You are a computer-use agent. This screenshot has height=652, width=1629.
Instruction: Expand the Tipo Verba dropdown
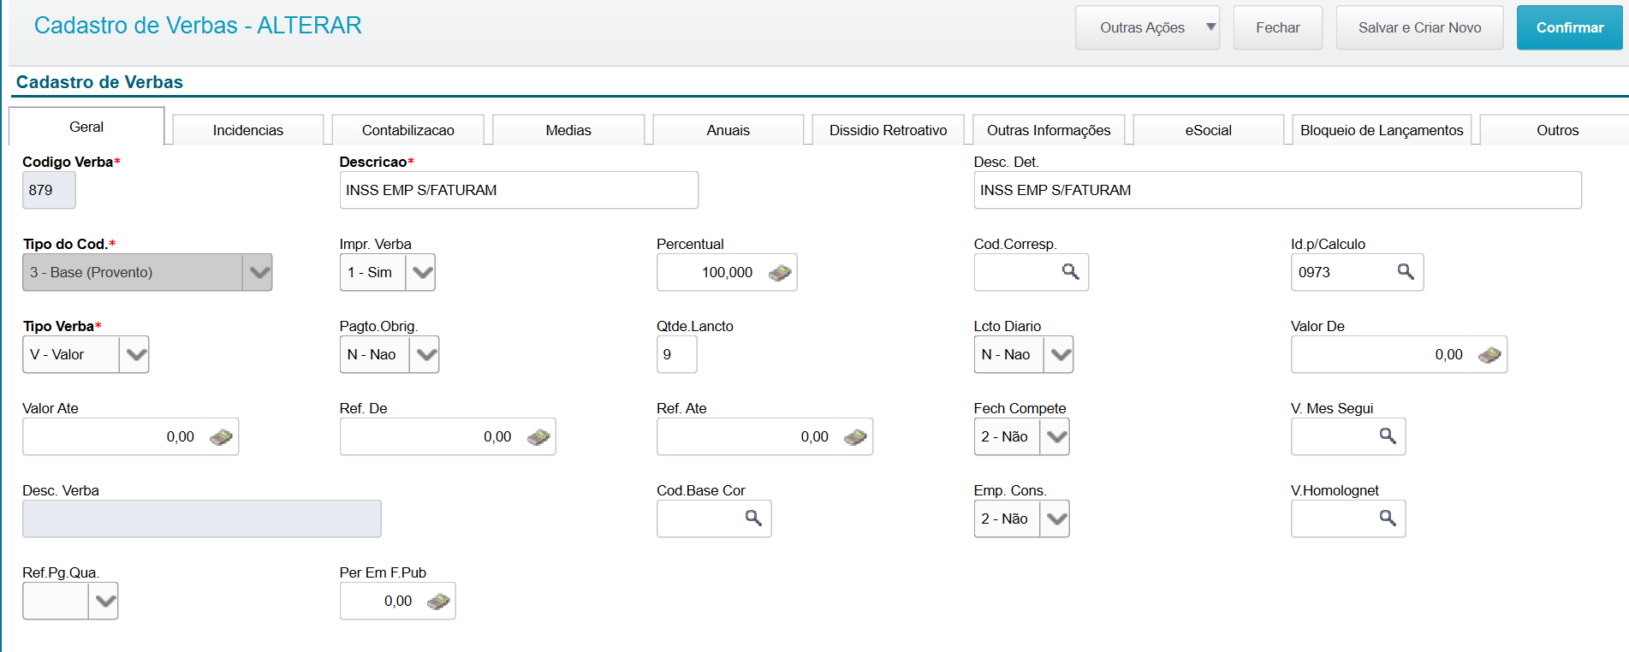[x=134, y=355]
